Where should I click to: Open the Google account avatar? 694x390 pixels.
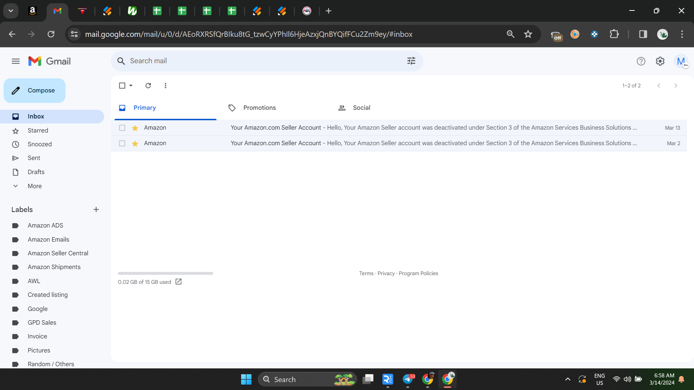pyautogui.click(x=681, y=61)
